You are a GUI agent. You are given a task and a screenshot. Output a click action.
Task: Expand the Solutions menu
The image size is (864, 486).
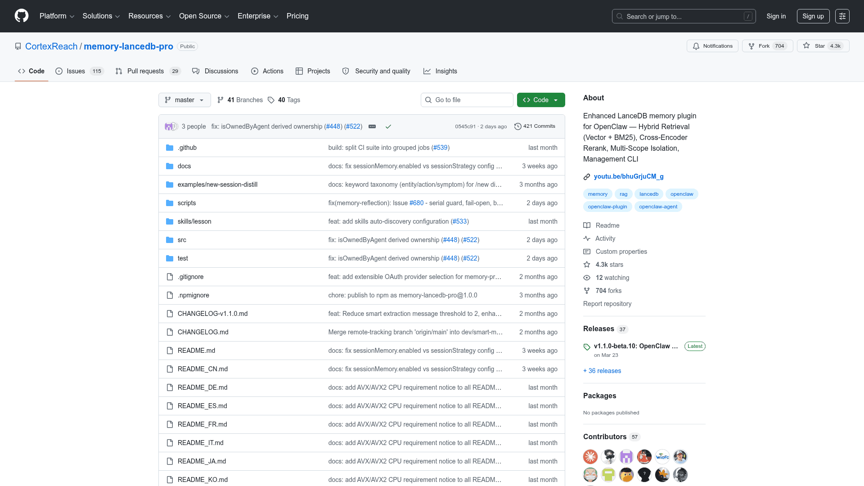click(x=101, y=16)
